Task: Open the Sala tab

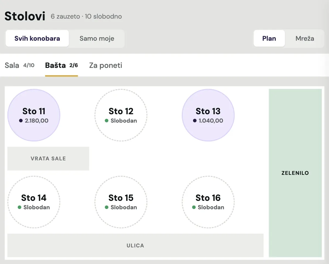Action: click(x=19, y=65)
